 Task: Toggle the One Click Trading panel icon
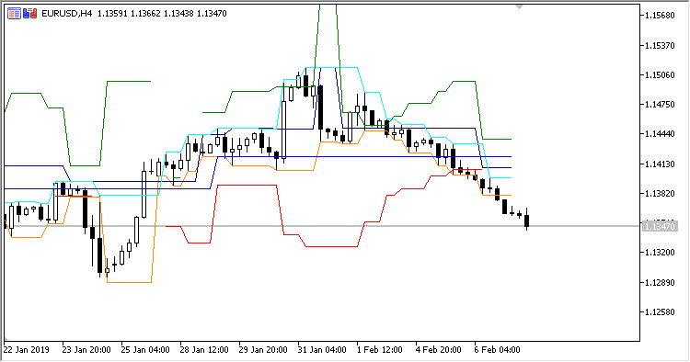point(30,14)
